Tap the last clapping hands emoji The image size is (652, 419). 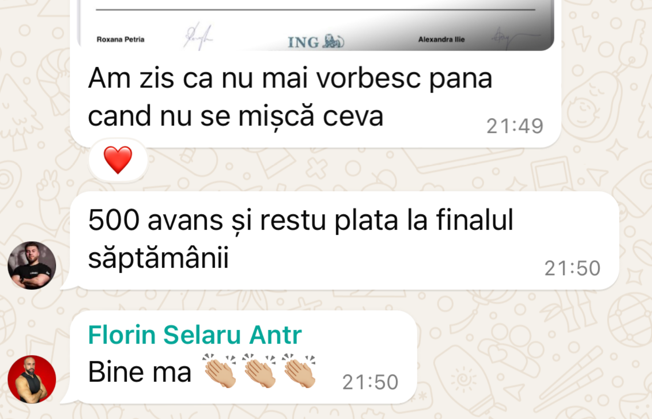[299, 370]
